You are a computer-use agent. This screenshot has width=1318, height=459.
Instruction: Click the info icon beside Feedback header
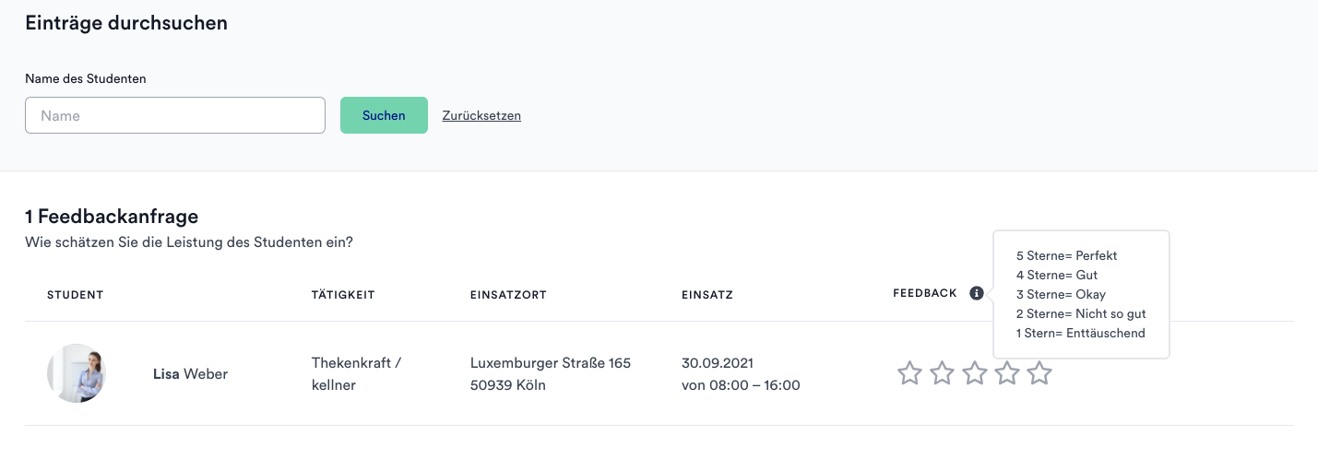click(977, 294)
